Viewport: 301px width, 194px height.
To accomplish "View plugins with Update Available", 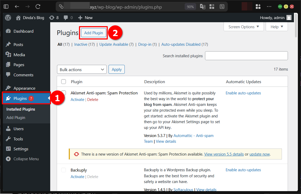I will (113, 44).
